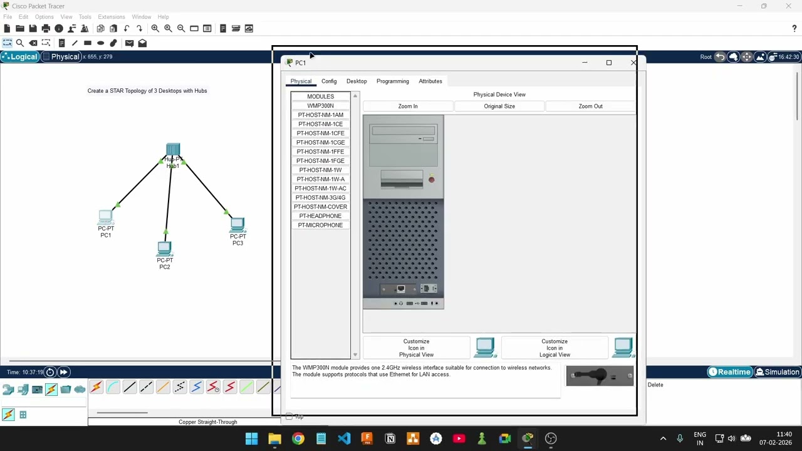
Task: Click the Fast Forward Time button
Action: pyautogui.click(x=63, y=372)
